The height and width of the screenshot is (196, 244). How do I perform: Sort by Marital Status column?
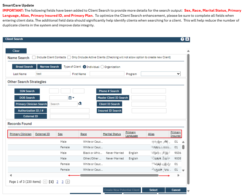coord(112,134)
